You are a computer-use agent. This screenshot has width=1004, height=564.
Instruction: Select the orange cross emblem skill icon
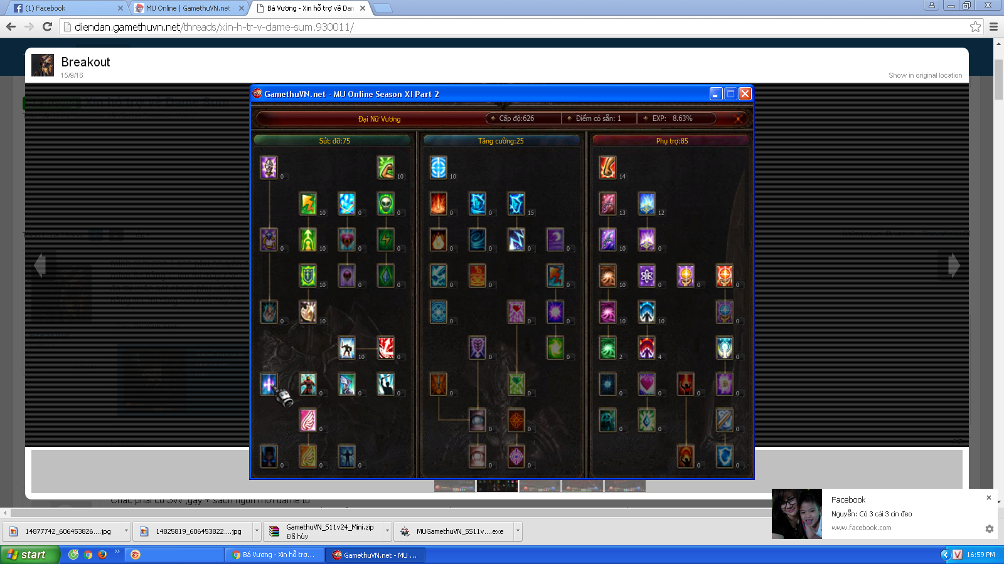point(516,420)
